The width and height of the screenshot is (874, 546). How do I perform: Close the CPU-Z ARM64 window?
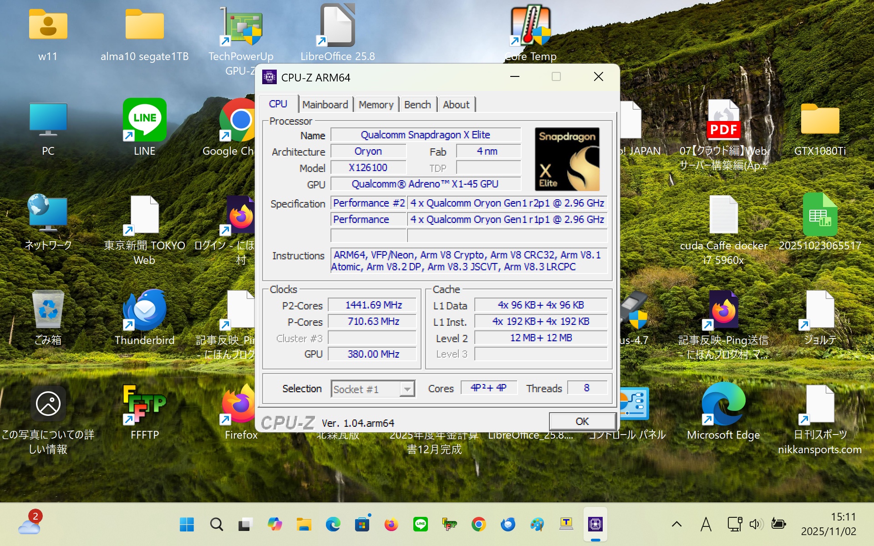(599, 77)
